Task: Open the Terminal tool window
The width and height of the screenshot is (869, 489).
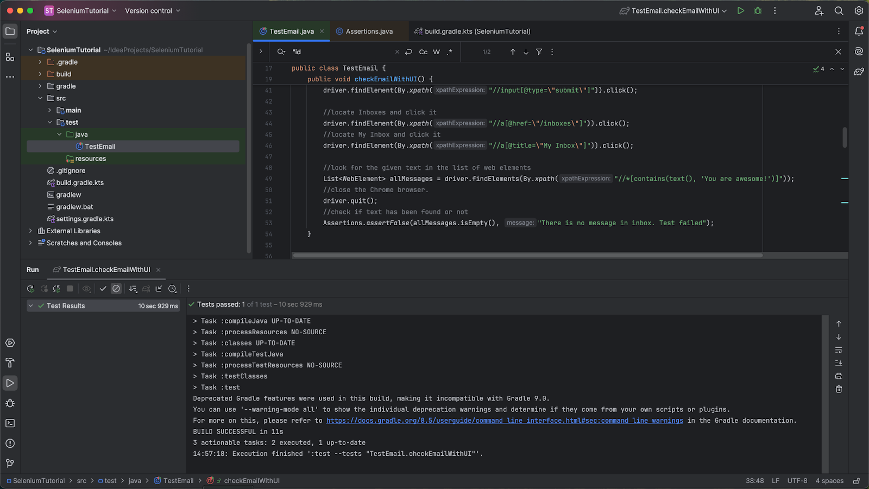Action: (x=10, y=423)
